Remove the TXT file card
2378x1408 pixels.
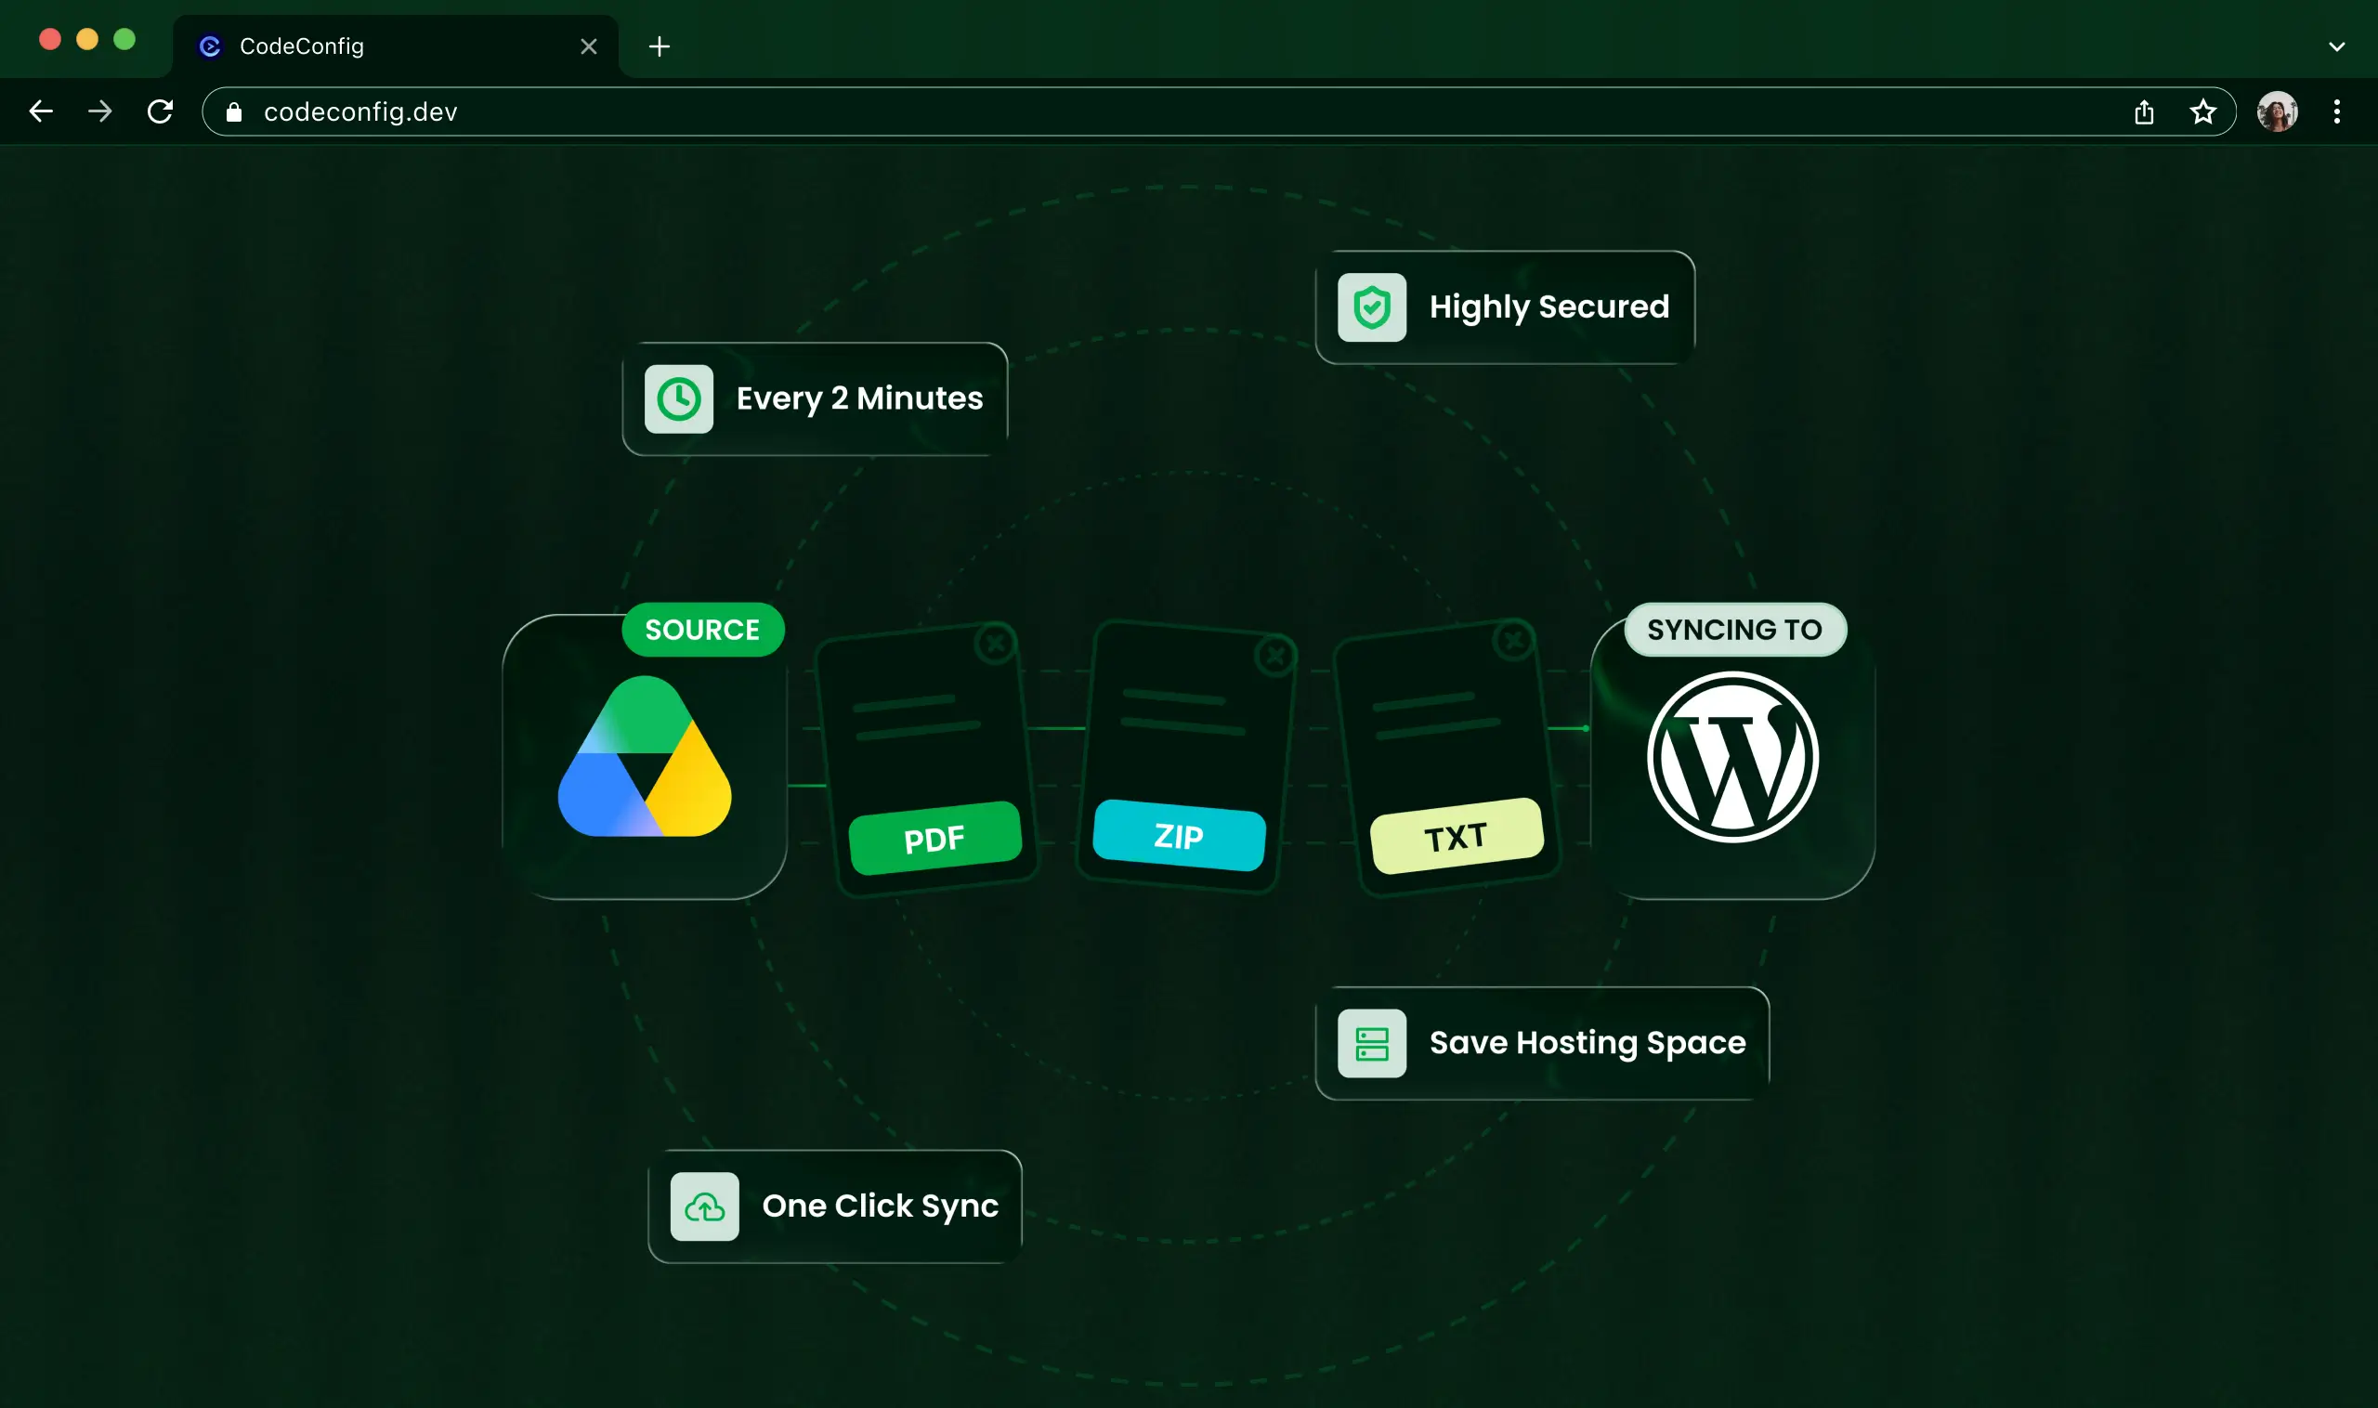[x=1513, y=641]
